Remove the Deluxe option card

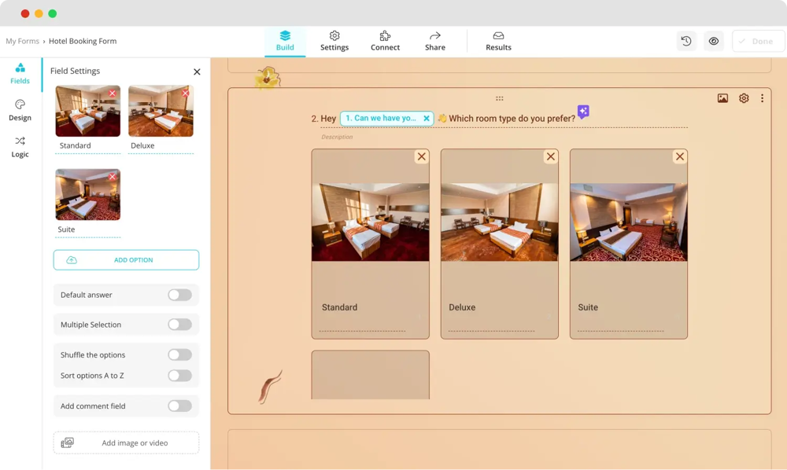[x=551, y=156]
